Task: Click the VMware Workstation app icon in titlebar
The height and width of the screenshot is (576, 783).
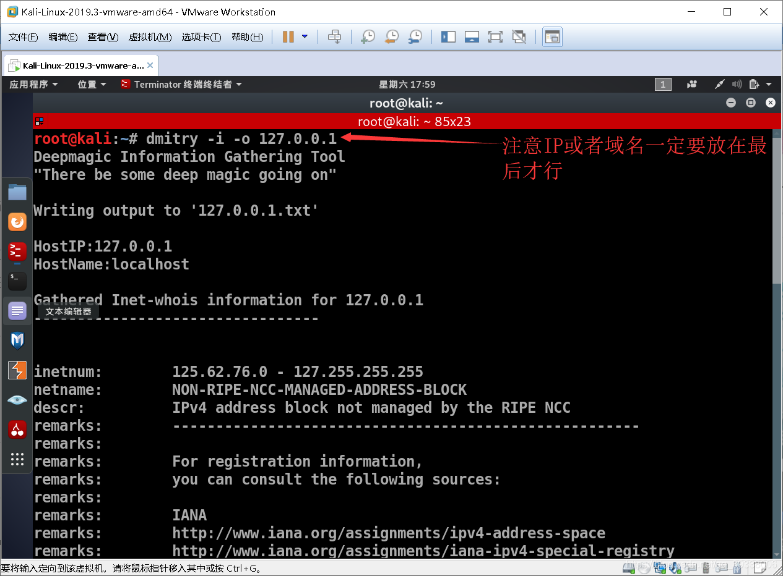Action: pyautogui.click(x=12, y=12)
